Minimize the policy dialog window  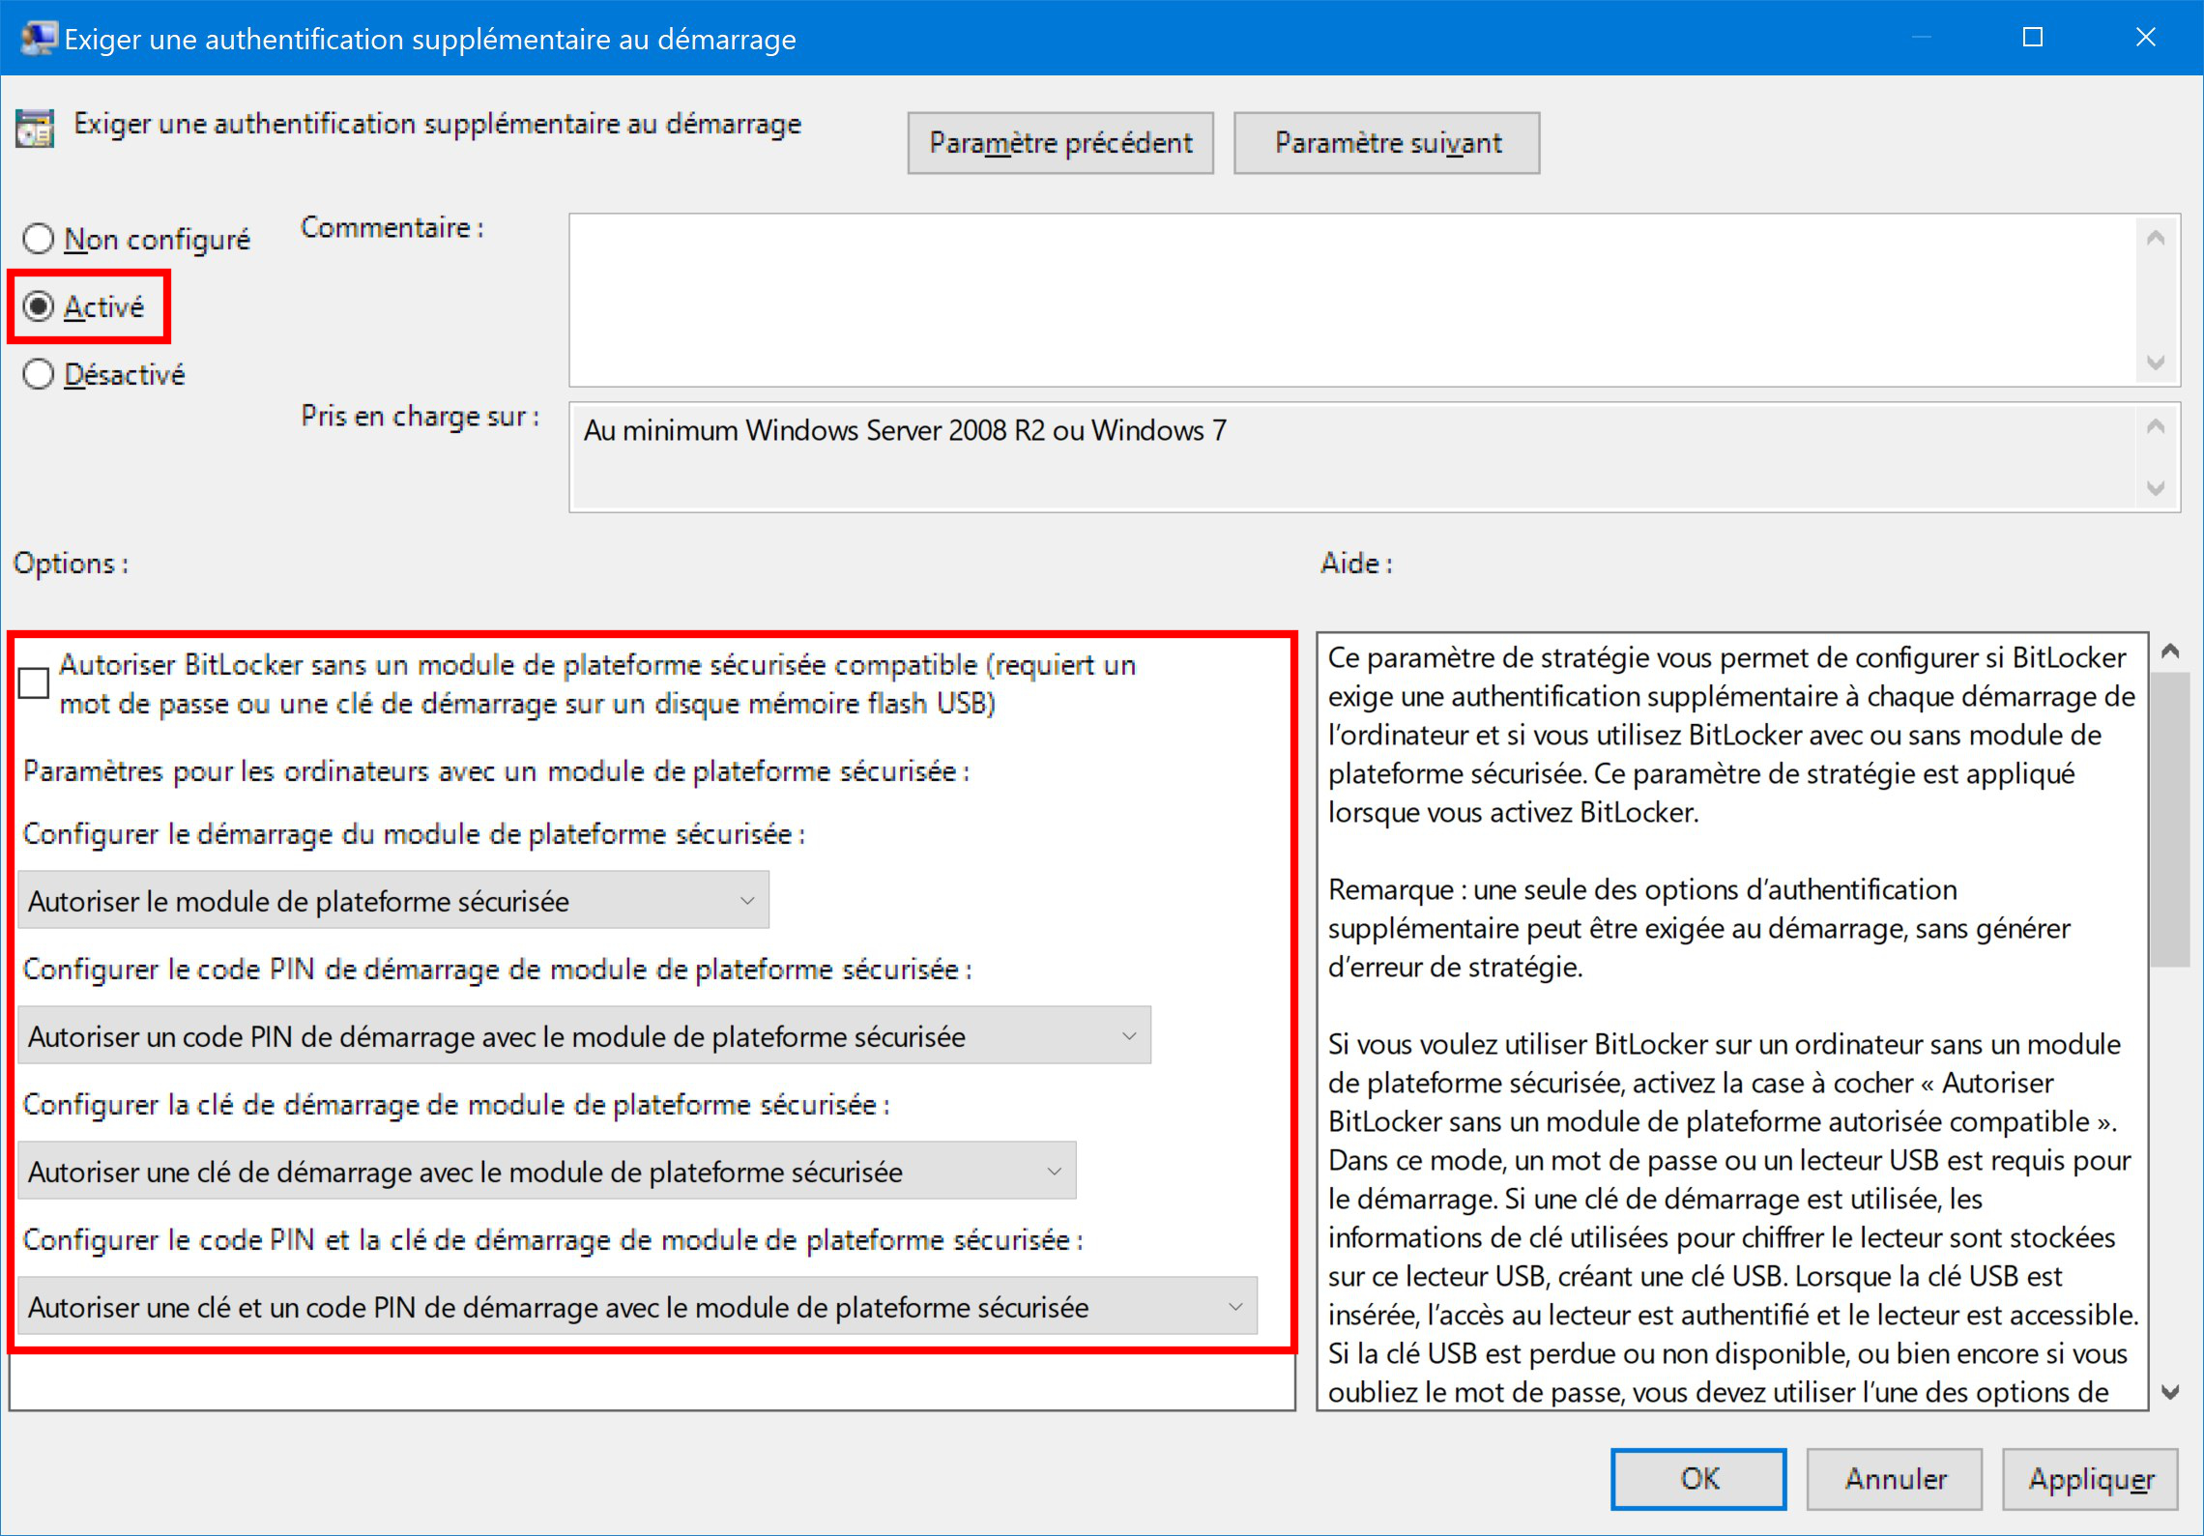pyautogui.click(x=1922, y=38)
